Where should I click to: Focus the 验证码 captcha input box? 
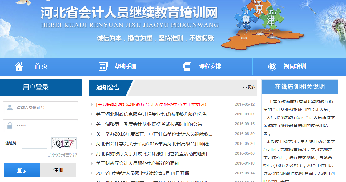[35, 143]
